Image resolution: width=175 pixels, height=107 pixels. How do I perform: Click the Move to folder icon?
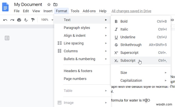tap(55, 5)
